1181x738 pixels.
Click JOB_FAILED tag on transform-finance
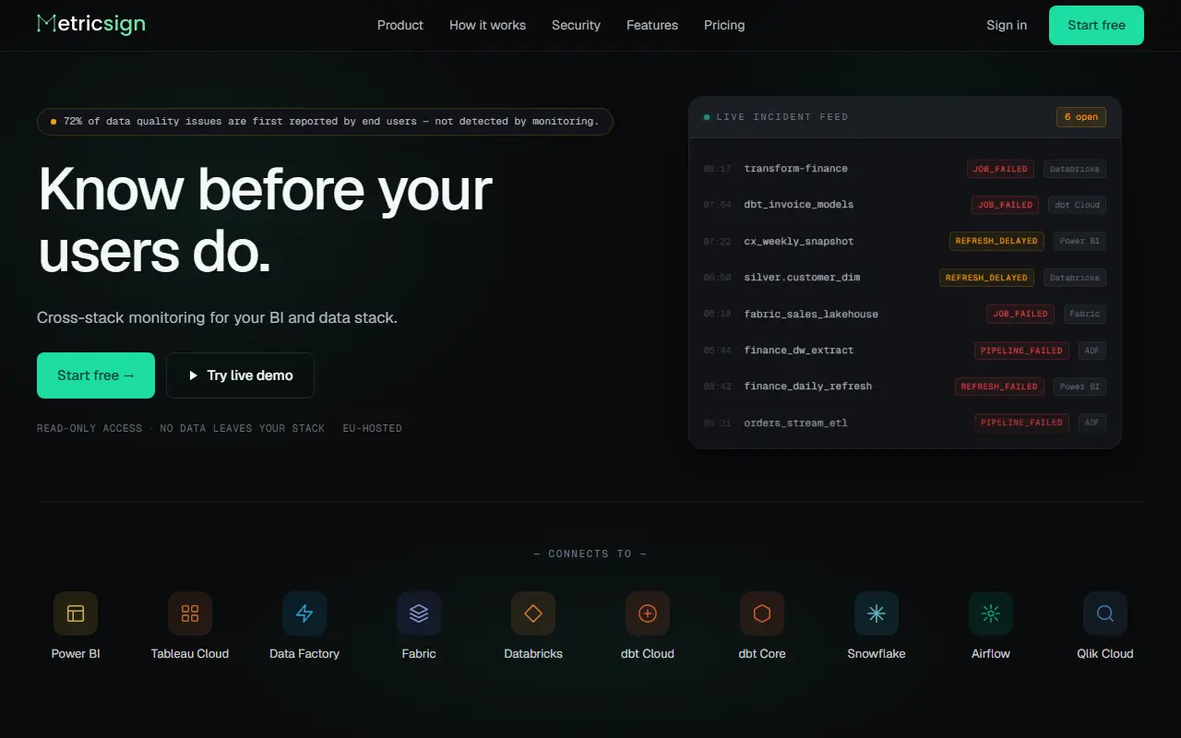pos(1000,169)
